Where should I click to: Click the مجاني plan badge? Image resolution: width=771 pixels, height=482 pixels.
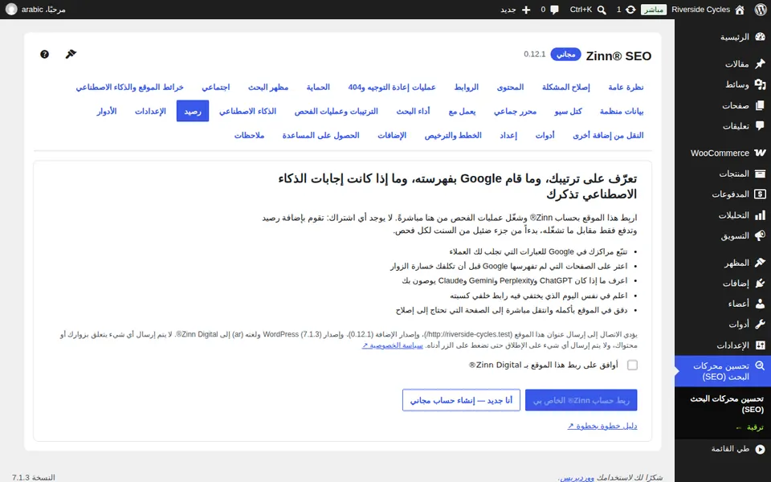566,54
